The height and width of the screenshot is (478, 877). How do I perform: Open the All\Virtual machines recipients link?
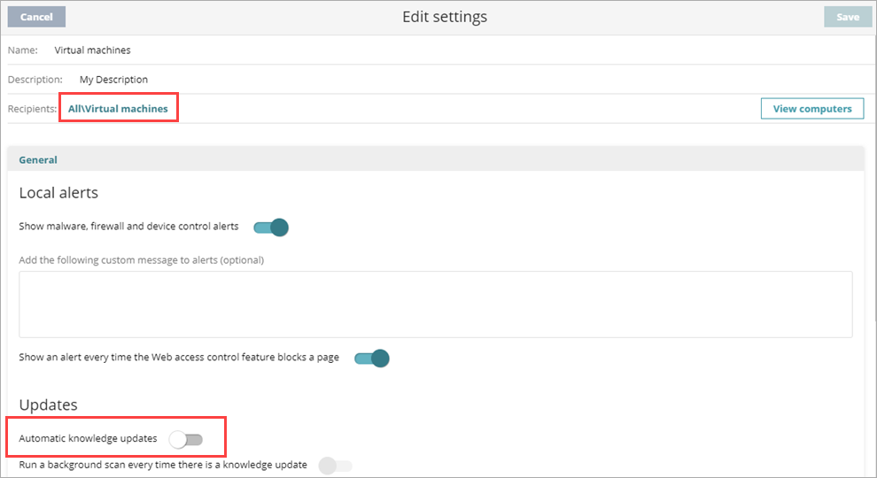[118, 109]
